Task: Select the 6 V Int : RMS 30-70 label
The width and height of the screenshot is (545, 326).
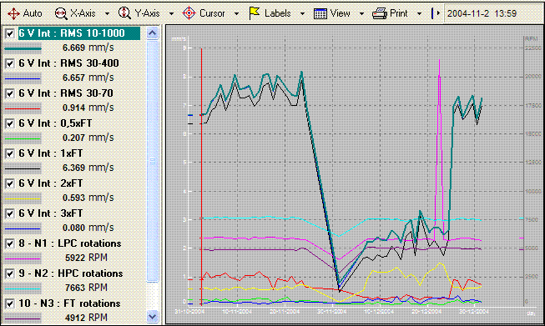Action: coord(66,93)
